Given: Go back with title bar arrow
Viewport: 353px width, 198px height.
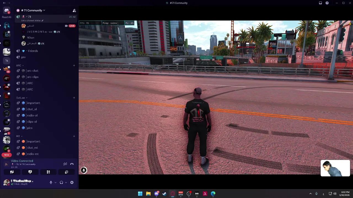Looking at the screenshot, I should point(4,3).
